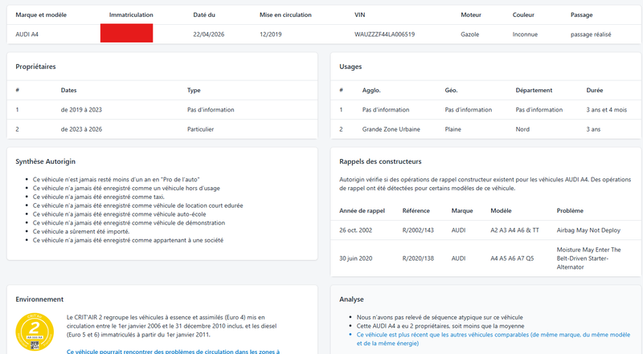This screenshot has height=354, width=643.
Task: Click the Immatriculation column header
Action: (131, 14)
